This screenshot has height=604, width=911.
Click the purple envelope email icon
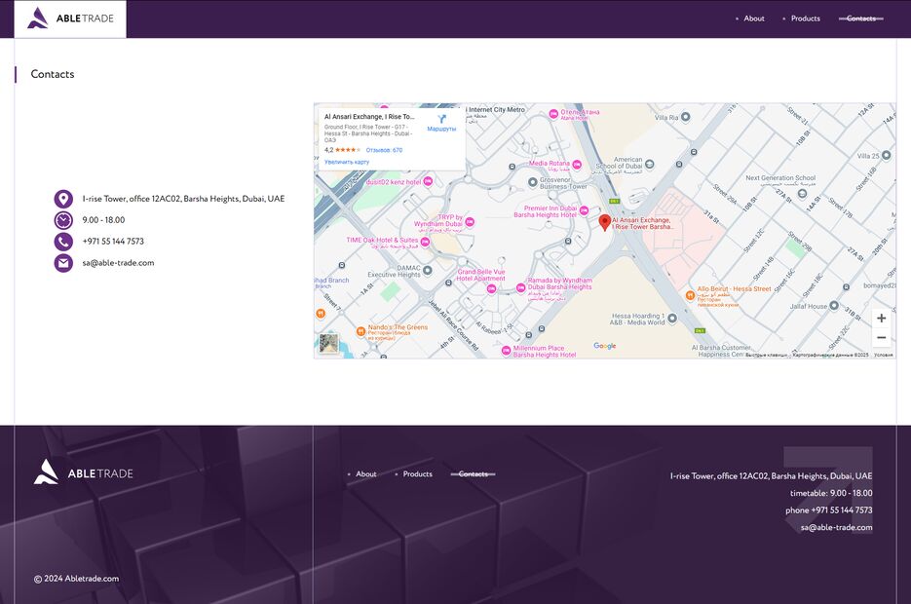pos(63,263)
